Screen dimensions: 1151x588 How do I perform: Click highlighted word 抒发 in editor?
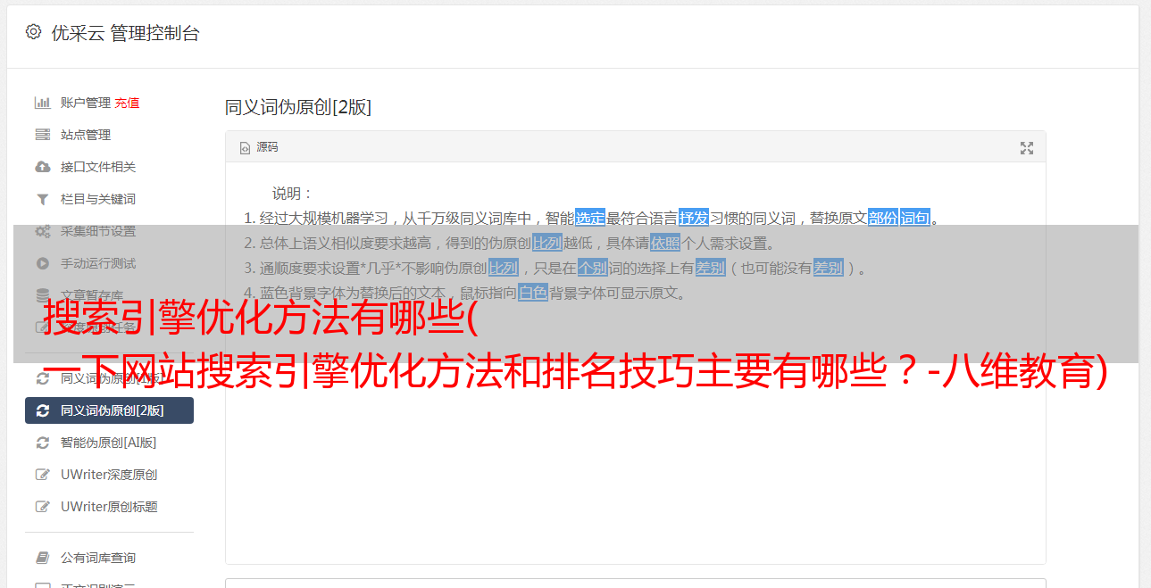point(694,218)
